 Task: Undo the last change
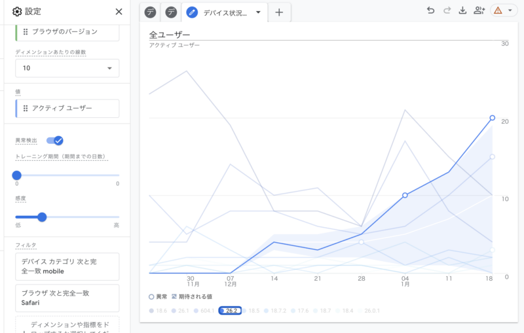tap(430, 10)
